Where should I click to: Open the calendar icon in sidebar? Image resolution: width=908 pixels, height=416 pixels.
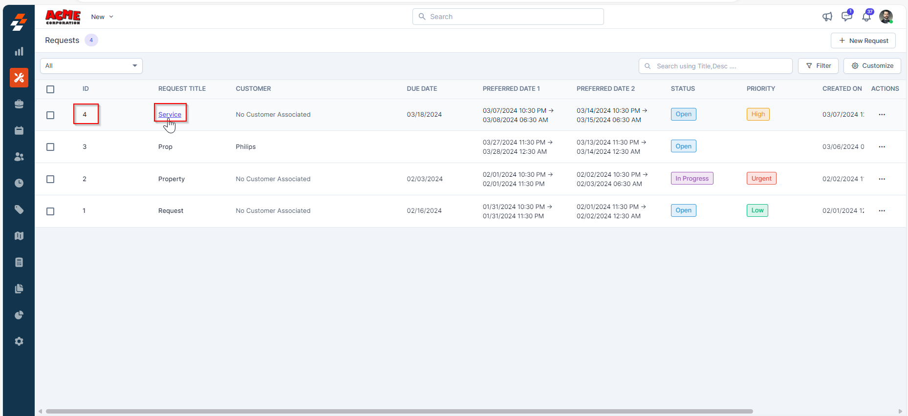(19, 130)
